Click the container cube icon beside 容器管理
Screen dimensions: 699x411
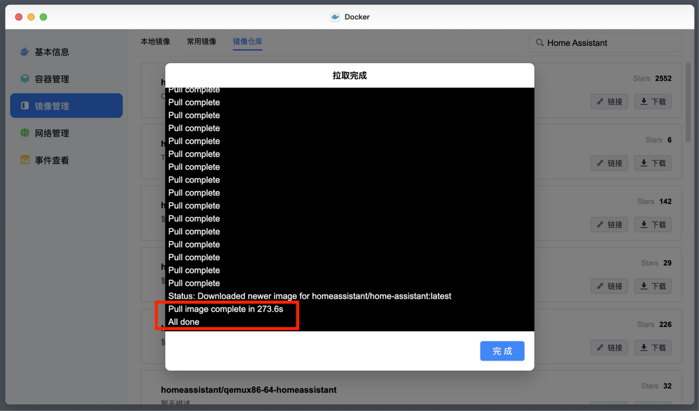[24, 79]
